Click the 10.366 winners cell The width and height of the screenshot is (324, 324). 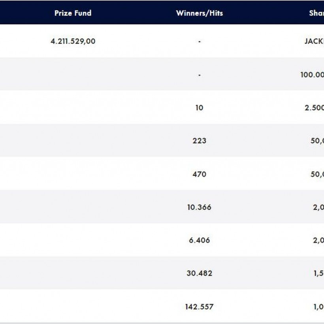pos(199,207)
